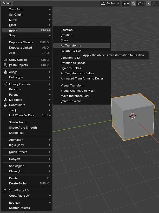Choose Duplicate Linked
Viewport: 159px width, 213px height.
27,48
